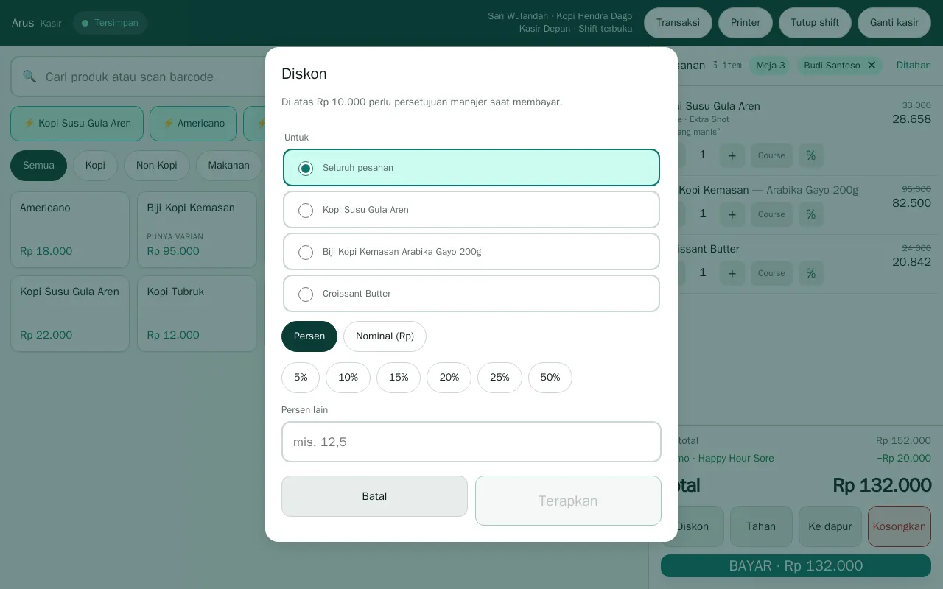Pick the 50% discount preset
The height and width of the screenshot is (589, 943).
click(550, 378)
